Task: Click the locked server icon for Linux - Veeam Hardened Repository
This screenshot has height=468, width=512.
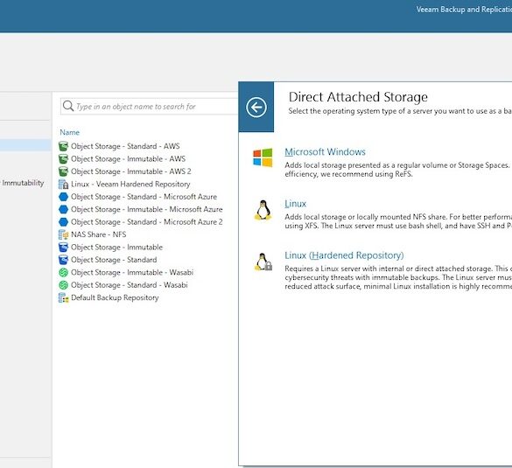Action: point(63,184)
